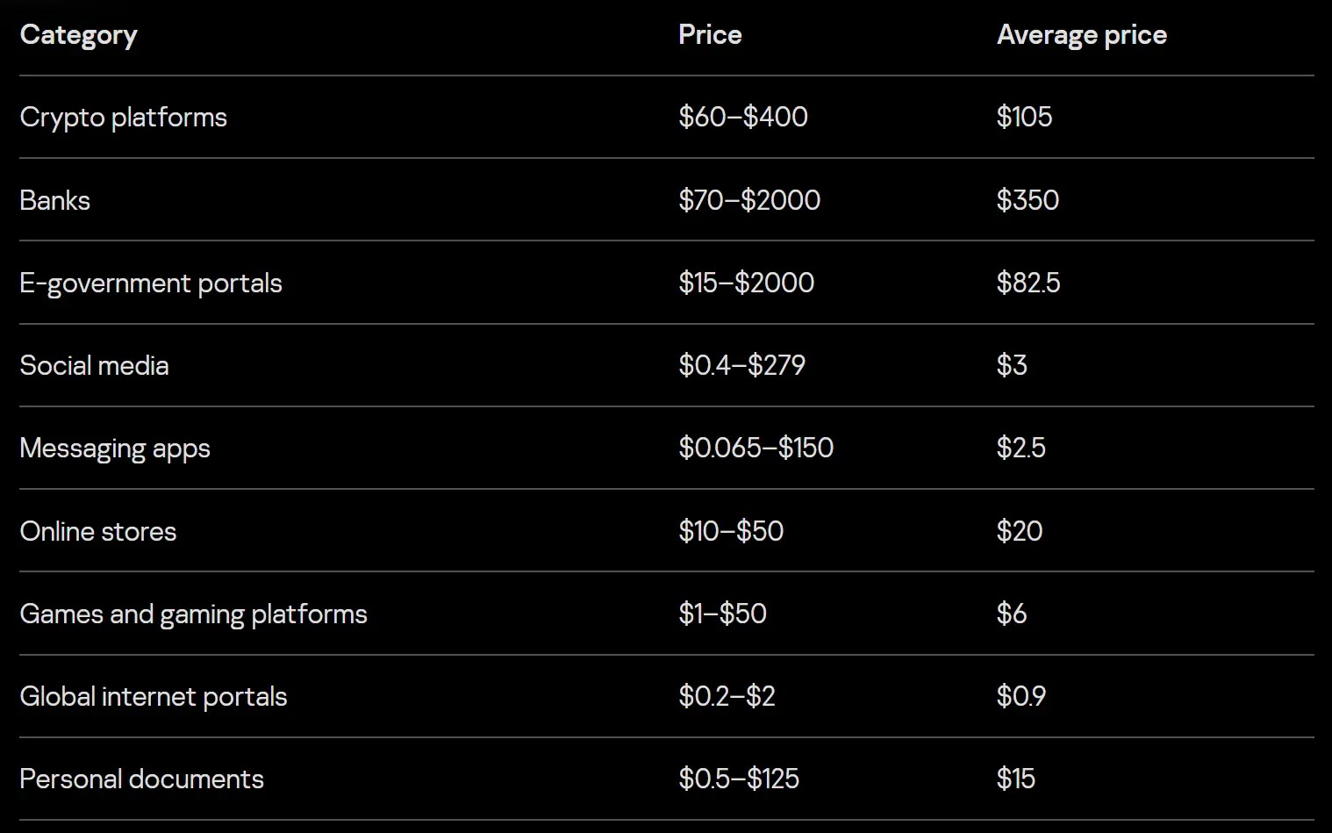1332x833 pixels.
Task: Select the Social media category cell
Action: (94, 366)
